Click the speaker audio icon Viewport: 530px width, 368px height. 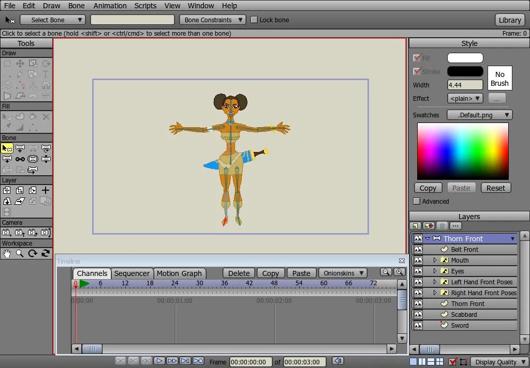pyautogui.click(x=337, y=361)
